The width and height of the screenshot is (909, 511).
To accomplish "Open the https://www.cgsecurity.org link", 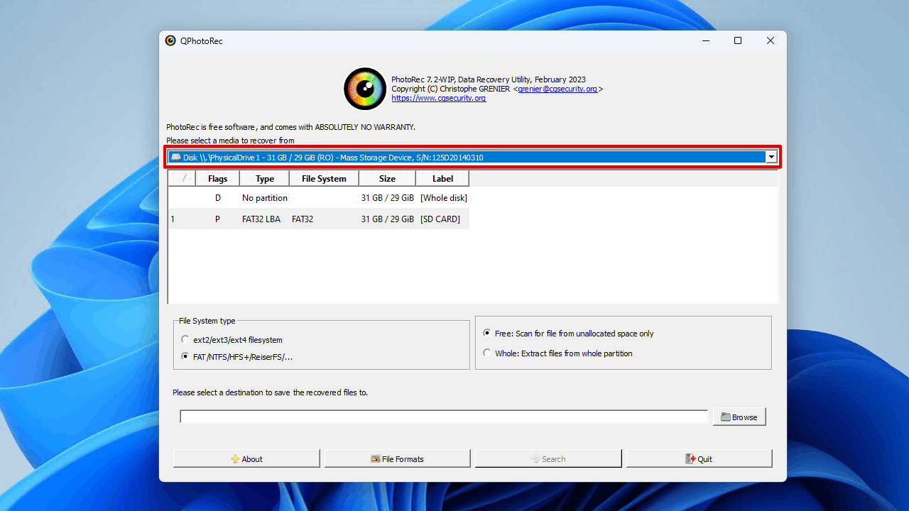I will (x=439, y=99).
